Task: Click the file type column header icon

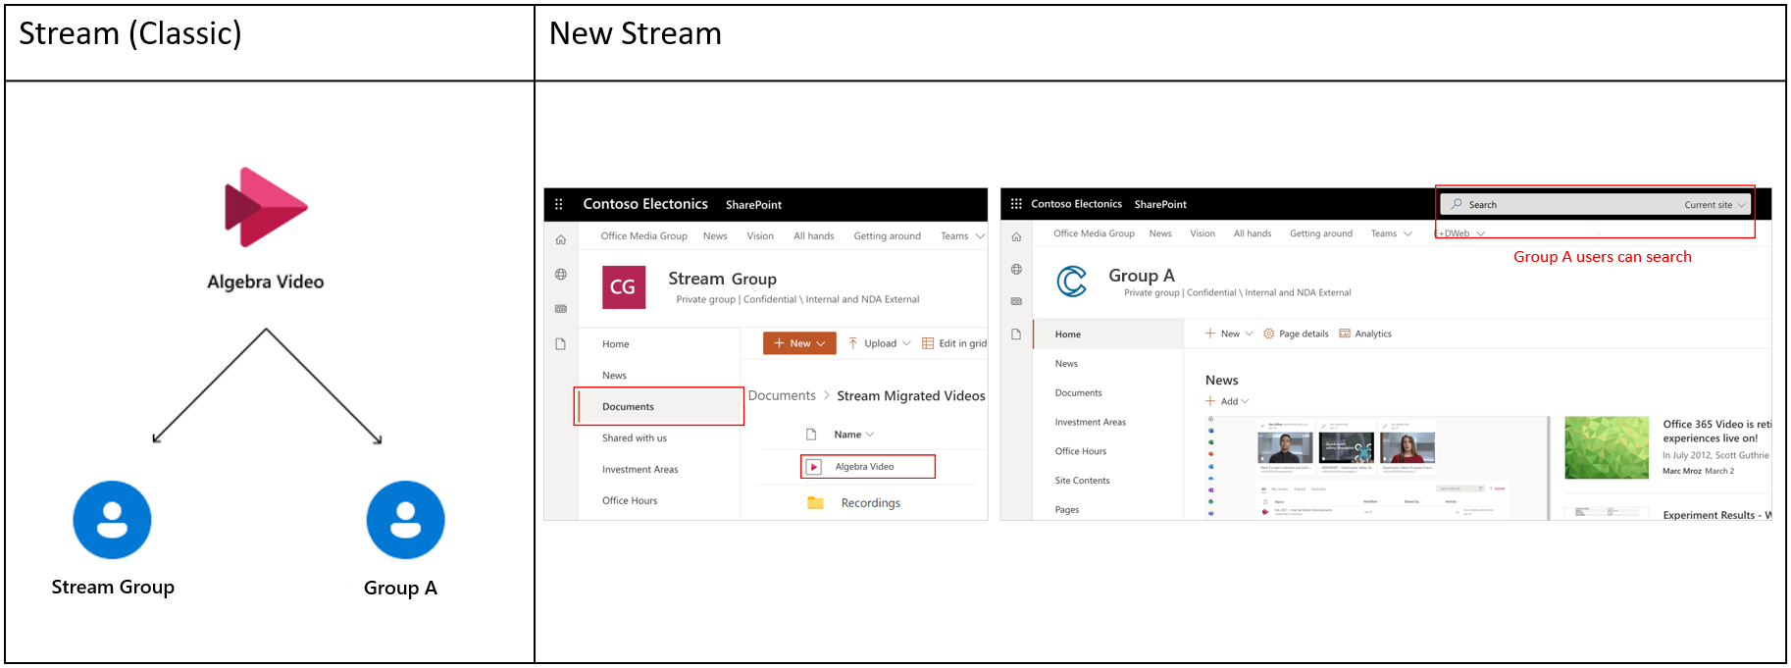Action: (x=811, y=435)
